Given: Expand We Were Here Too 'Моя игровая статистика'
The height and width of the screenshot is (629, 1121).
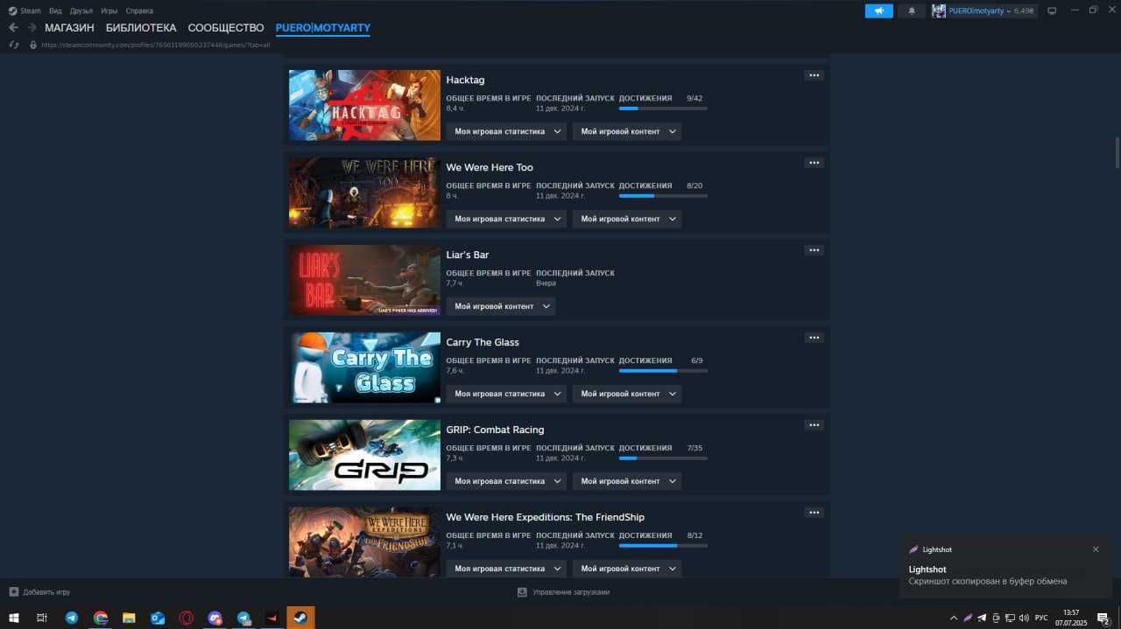Looking at the screenshot, I should [506, 219].
